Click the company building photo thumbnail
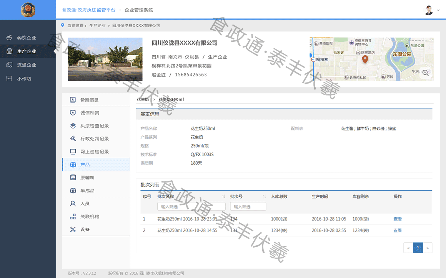The height and width of the screenshot is (278, 446). coord(105,59)
